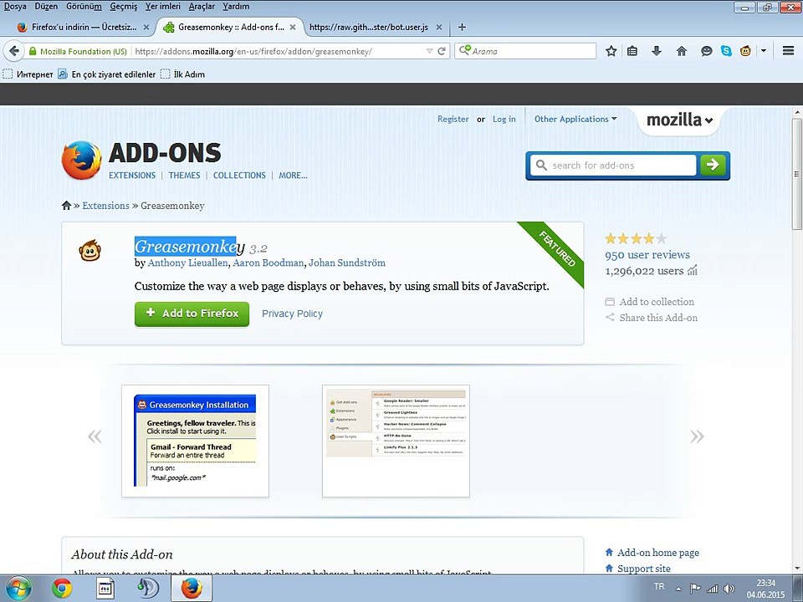The height and width of the screenshot is (602, 803).
Task: Open author Aaron Boodman's page
Action: tap(268, 263)
